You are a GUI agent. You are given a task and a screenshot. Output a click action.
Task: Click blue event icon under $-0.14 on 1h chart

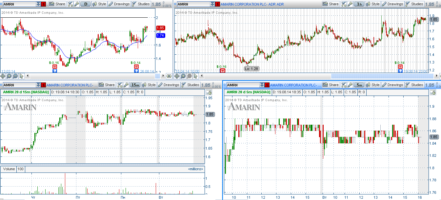(x=400, y=70)
